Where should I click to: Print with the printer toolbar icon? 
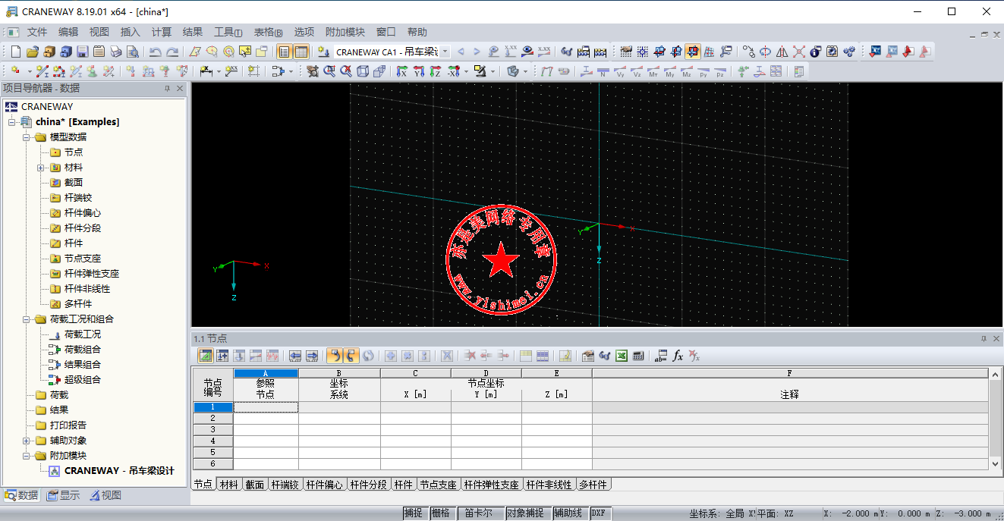[x=115, y=52]
